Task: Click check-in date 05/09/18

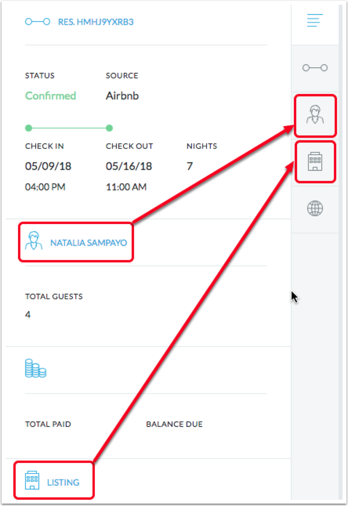Action: 48,166
